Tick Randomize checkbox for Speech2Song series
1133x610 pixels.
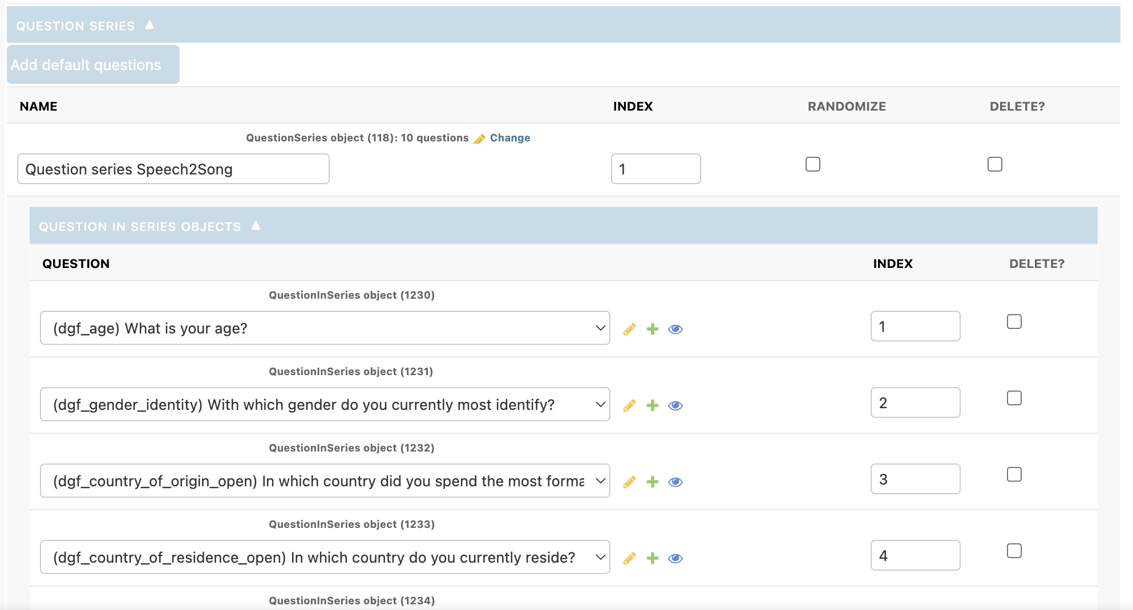click(x=813, y=164)
